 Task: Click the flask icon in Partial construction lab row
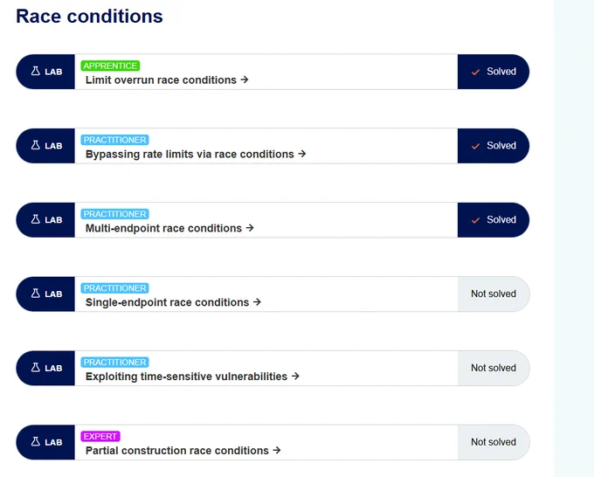36,442
